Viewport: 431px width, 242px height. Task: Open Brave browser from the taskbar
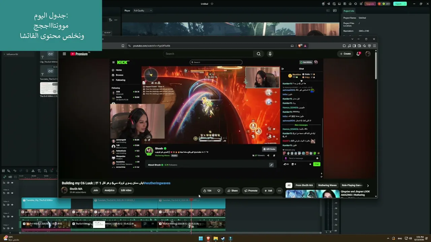pos(208,239)
